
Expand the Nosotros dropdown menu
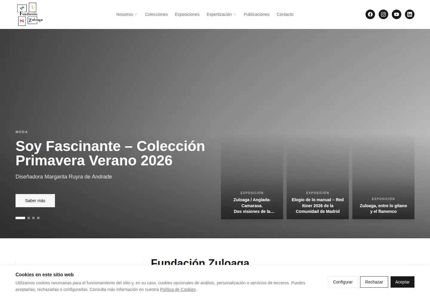point(127,14)
